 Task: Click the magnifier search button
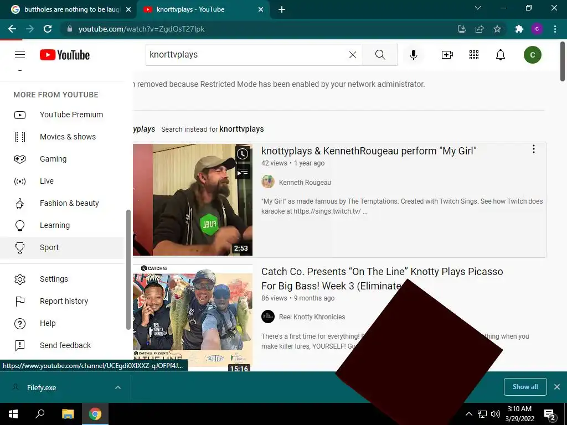tap(380, 55)
